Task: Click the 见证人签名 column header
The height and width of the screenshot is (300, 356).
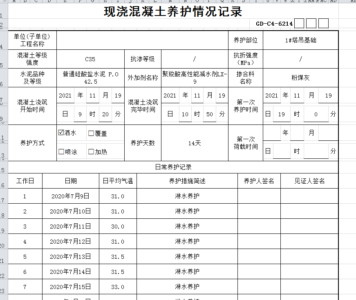Action: (x=309, y=181)
